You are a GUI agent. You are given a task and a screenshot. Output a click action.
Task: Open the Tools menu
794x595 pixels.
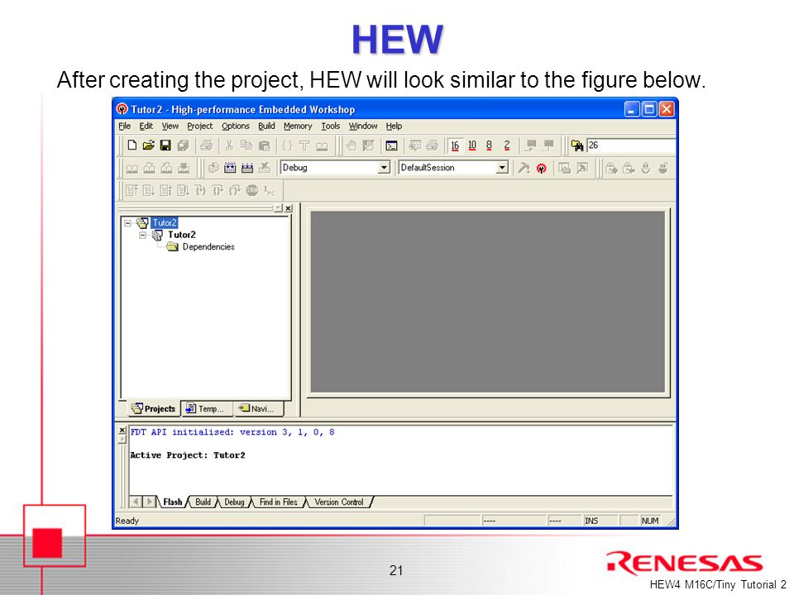click(x=331, y=126)
